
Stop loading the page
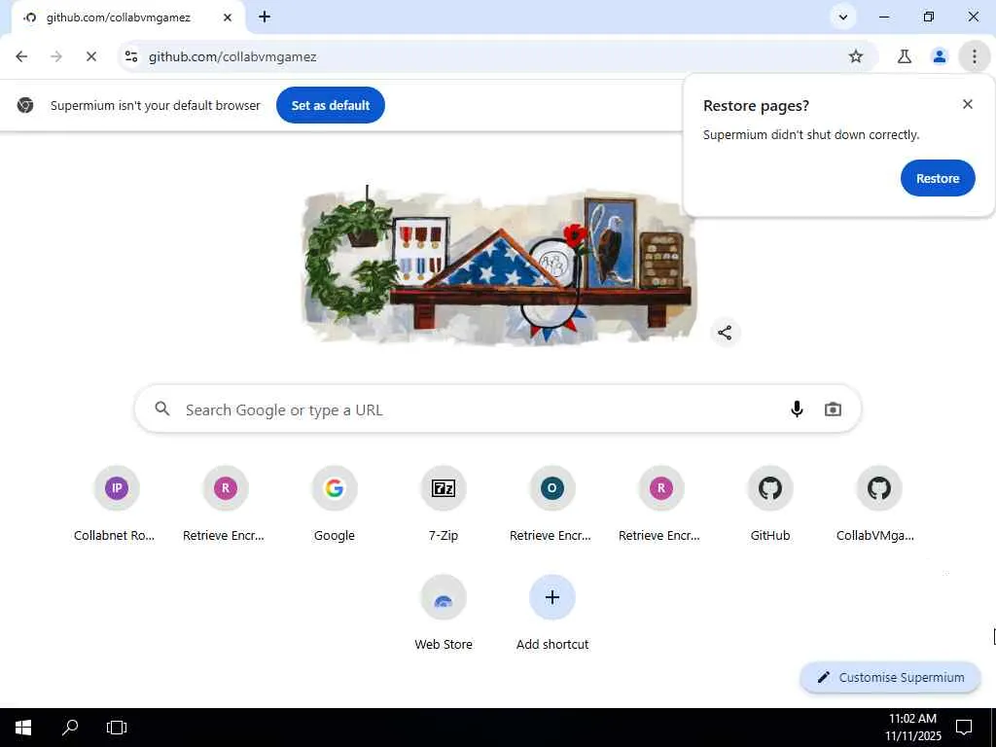click(x=91, y=56)
